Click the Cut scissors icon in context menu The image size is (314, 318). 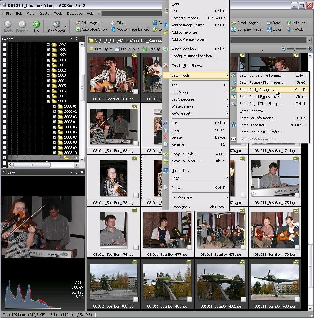click(x=165, y=123)
